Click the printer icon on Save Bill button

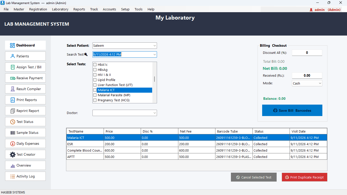coord(275,110)
